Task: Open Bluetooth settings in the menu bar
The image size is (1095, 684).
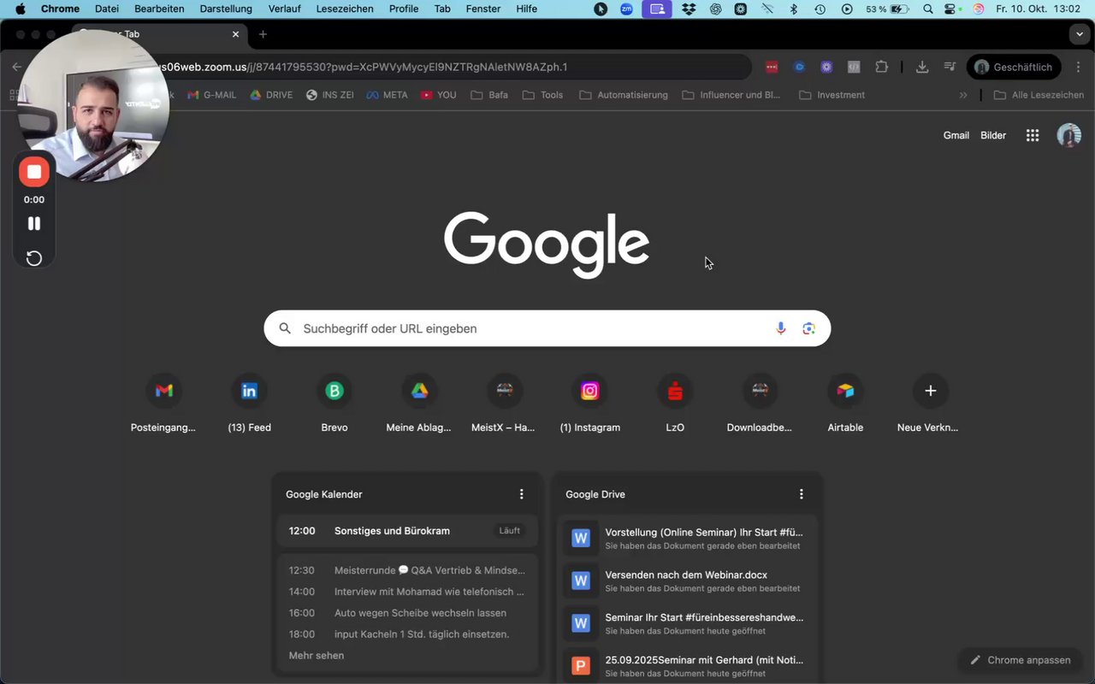Action: click(x=793, y=9)
